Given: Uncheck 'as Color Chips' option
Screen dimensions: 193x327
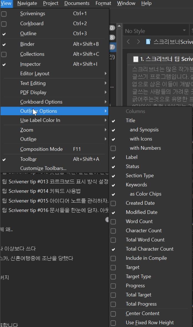Looking at the screenshot, I should (x=113, y=194).
